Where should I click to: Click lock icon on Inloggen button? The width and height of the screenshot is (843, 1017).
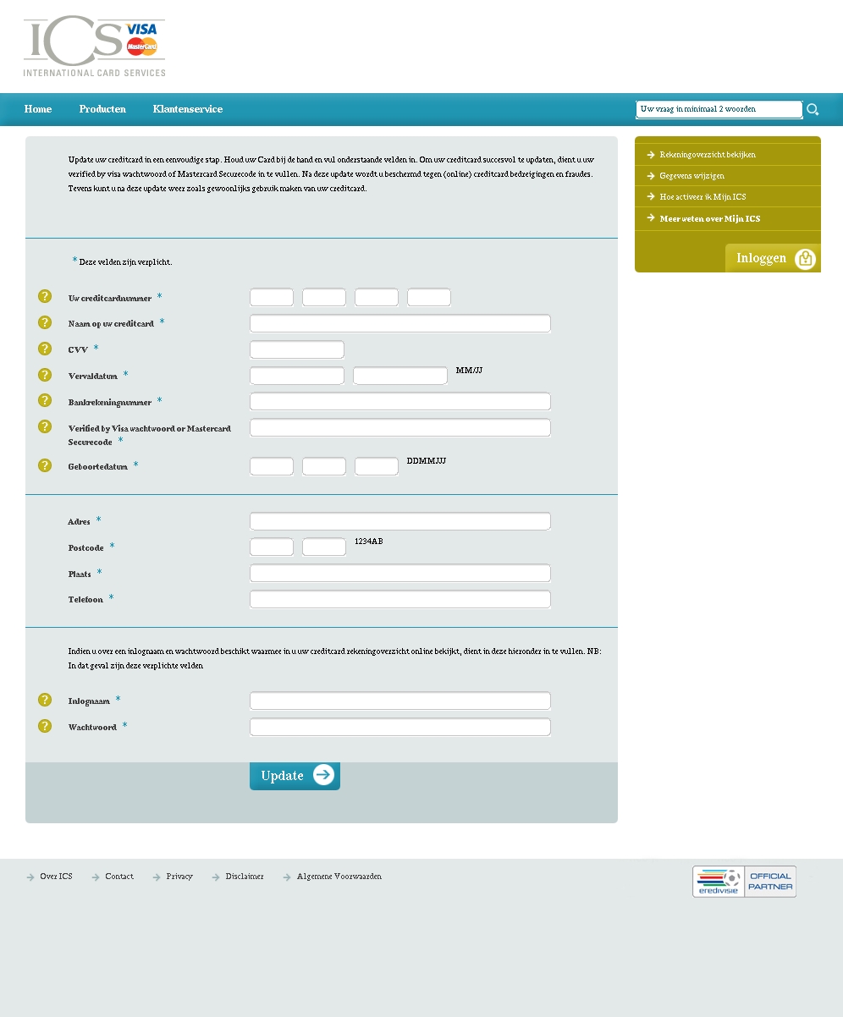pyautogui.click(x=805, y=258)
